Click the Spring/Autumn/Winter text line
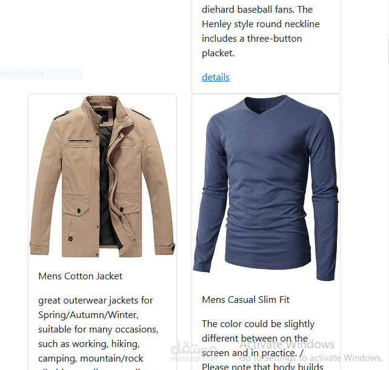Image resolution: width=389 pixels, height=370 pixels. click(88, 315)
